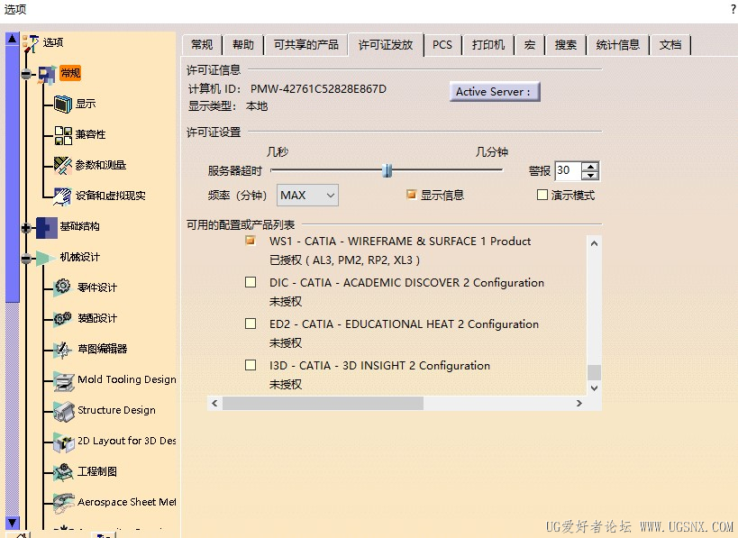Open the Compatibility (兼容性) icon
The image size is (738, 538).
(x=63, y=135)
